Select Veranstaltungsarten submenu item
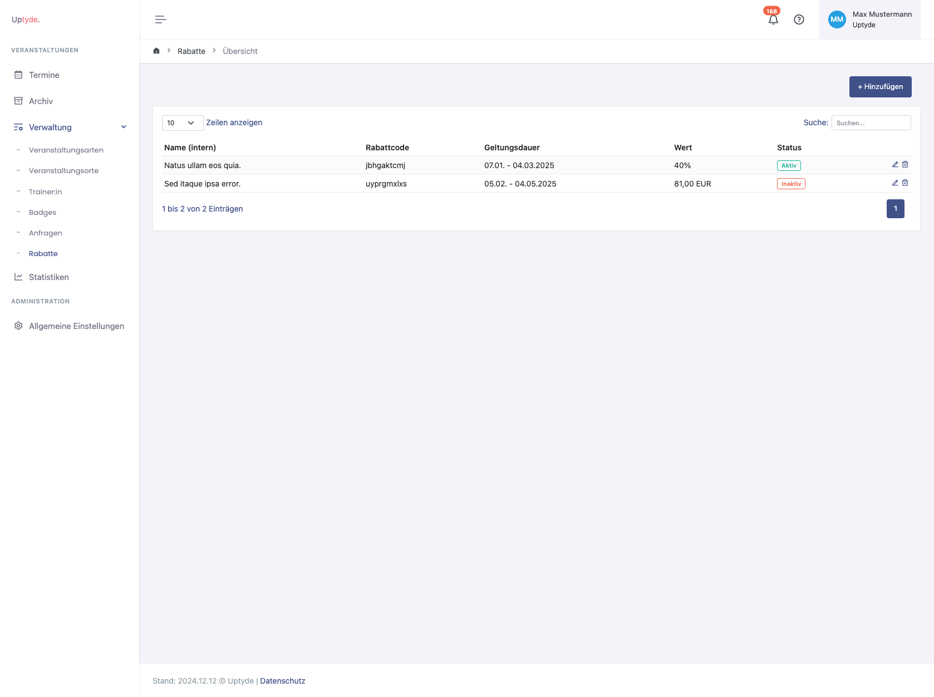 (66, 150)
